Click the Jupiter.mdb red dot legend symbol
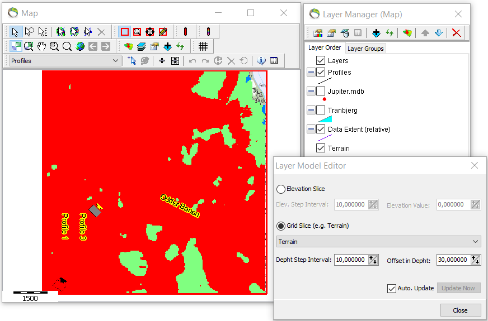 [324, 99]
